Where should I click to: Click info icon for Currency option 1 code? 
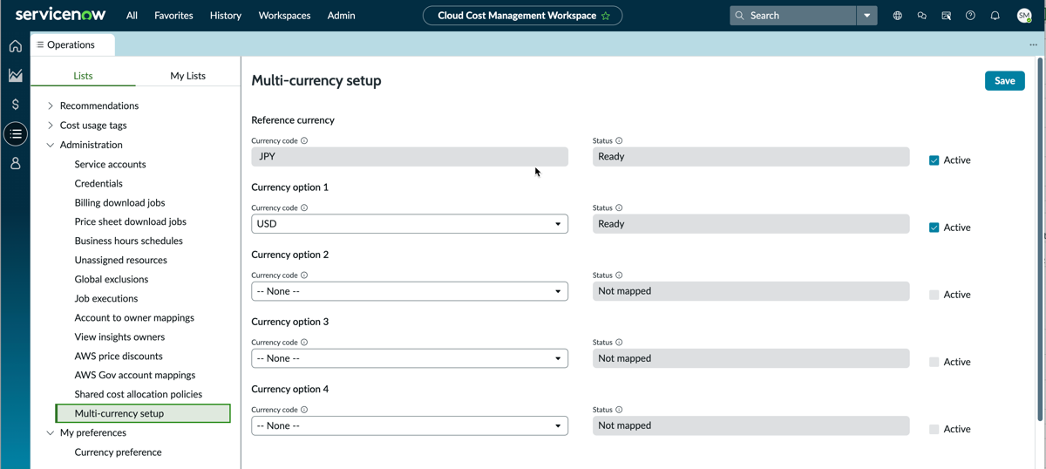pyautogui.click(x=304, y=207)
